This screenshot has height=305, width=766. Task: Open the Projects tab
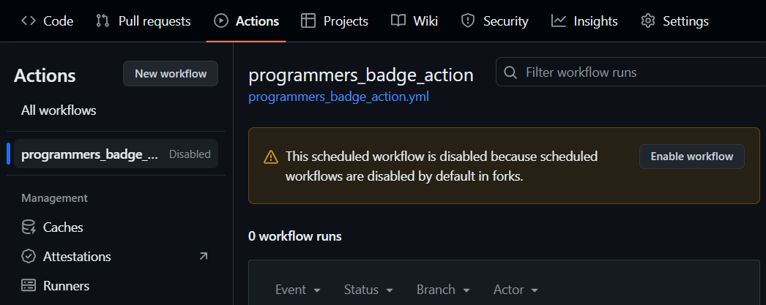click(335, 21)
